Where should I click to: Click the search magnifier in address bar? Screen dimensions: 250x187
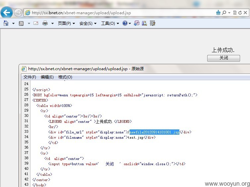(x=224, y=13)
